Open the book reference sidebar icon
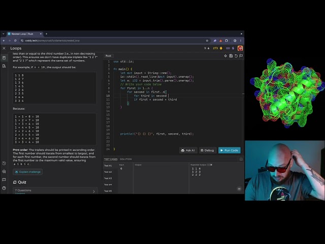Screen dimensions: 325x244 [4, 179]
